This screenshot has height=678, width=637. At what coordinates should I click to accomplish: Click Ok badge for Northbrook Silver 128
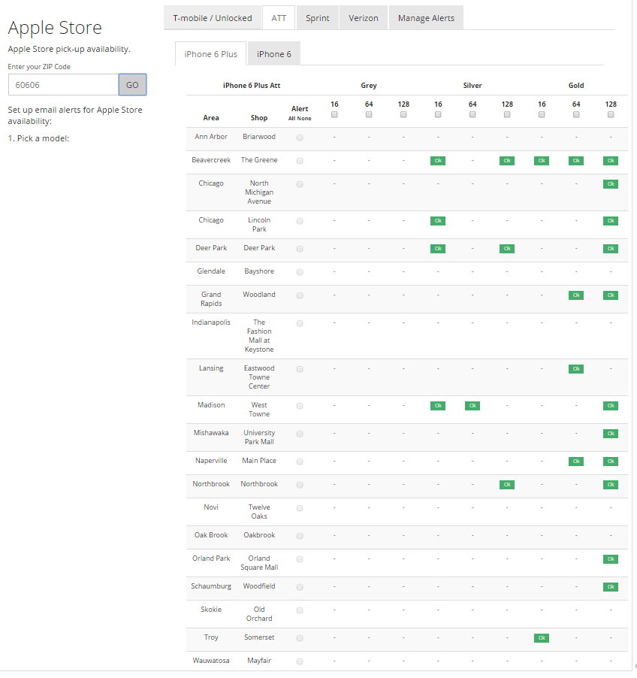507,485
